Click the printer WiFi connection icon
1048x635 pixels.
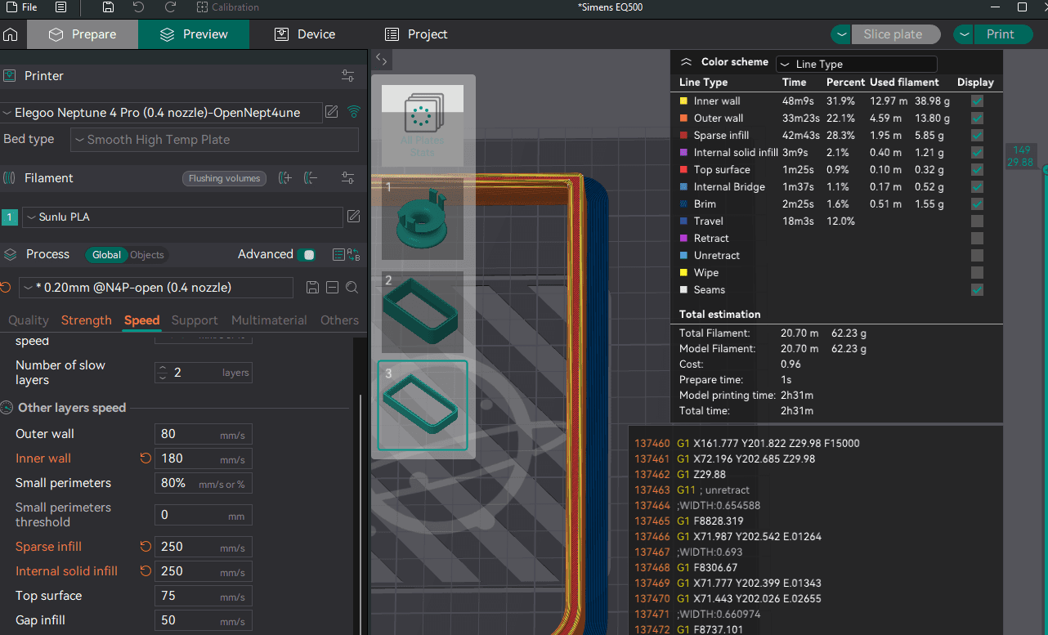[x=354, y=112]
